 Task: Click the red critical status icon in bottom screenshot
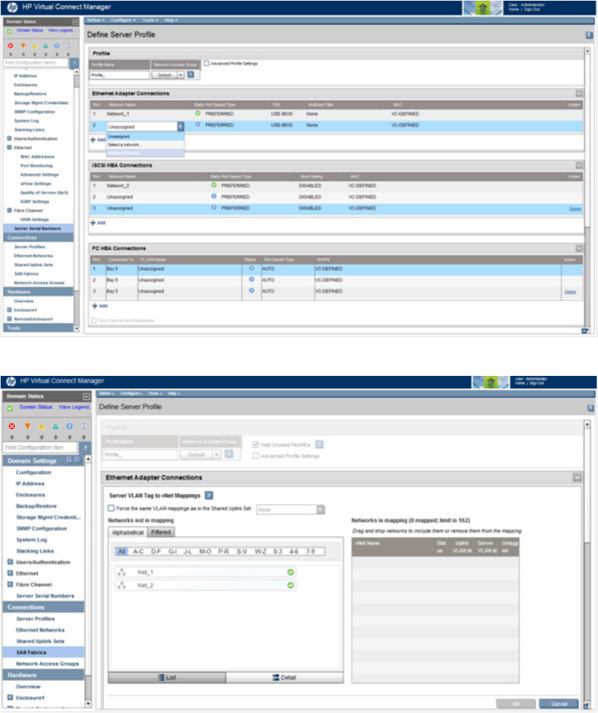pos(12,426)
